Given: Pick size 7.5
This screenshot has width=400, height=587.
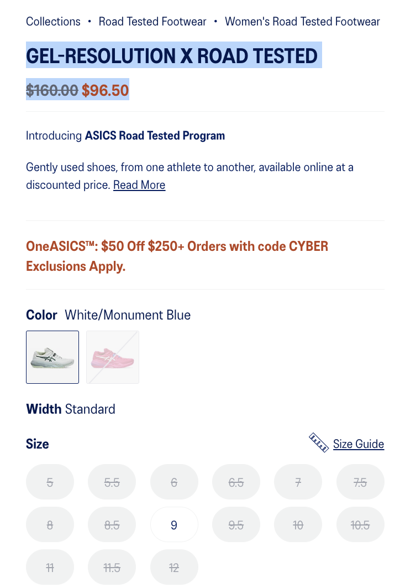Looking at the screenshot, I should tap(360, 482).
